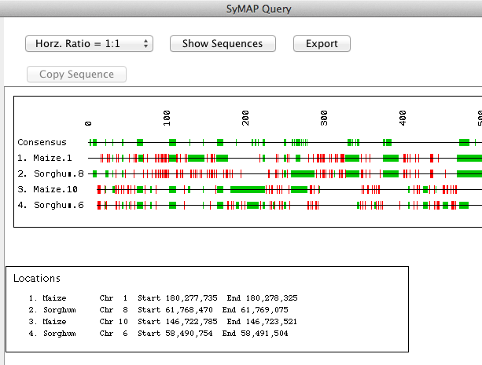
Task: Click the Export button
Action: 322,44
